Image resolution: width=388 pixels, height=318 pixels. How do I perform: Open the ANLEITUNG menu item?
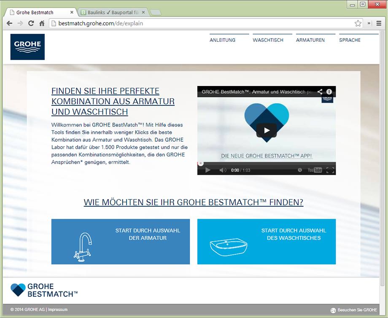point(222,40)
